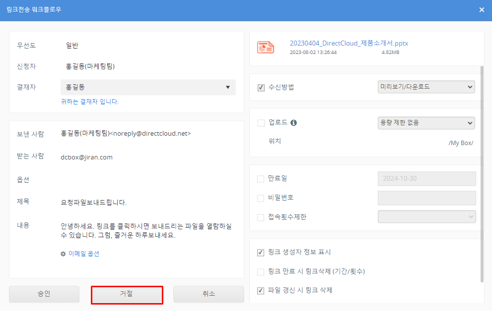
Task: Click the file size 4.82MB
Action: (x=390, y=52)
